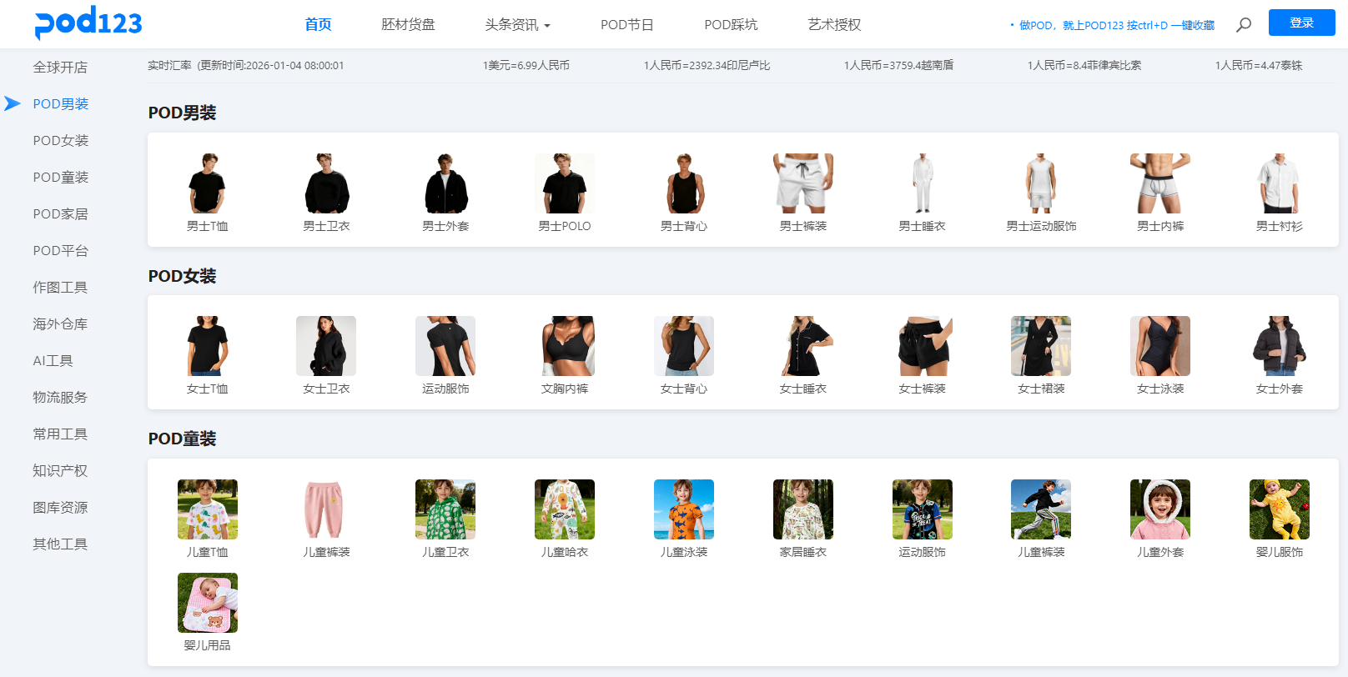The image size is (1348, 677).
Task: Open the 儿童裤装 pink pants icon
Action: (326, 509)
